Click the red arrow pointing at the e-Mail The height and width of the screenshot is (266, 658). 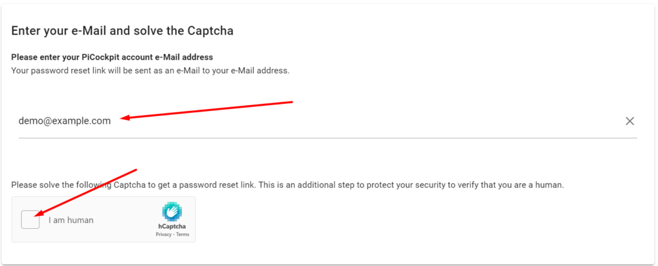tap(206, 110)
